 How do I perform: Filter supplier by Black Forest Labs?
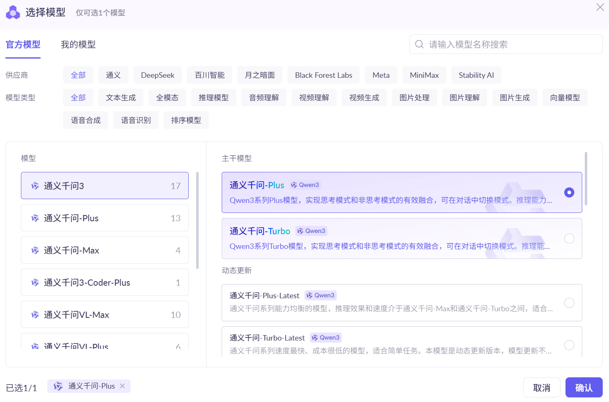coord(324,75)
